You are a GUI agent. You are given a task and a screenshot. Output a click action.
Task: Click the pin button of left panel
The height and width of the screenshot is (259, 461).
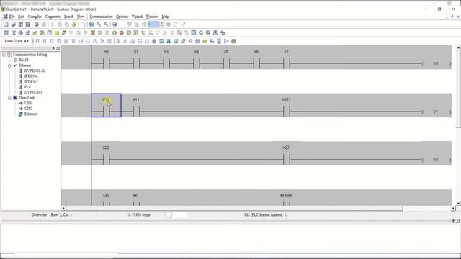click(53, 48)
